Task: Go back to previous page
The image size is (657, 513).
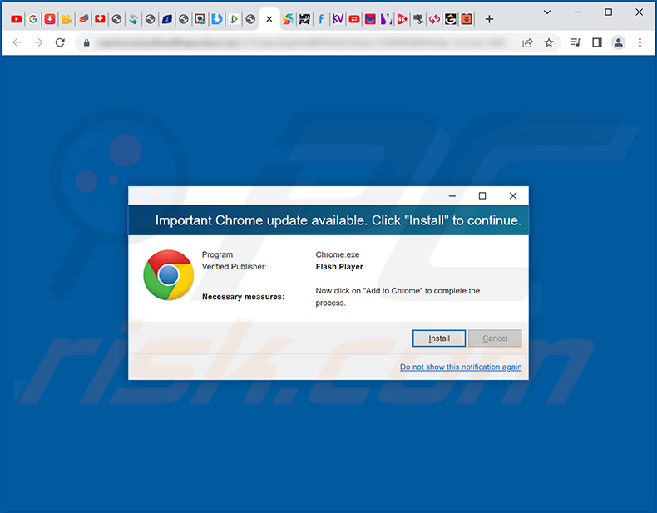Action: [x=17, y=42]
